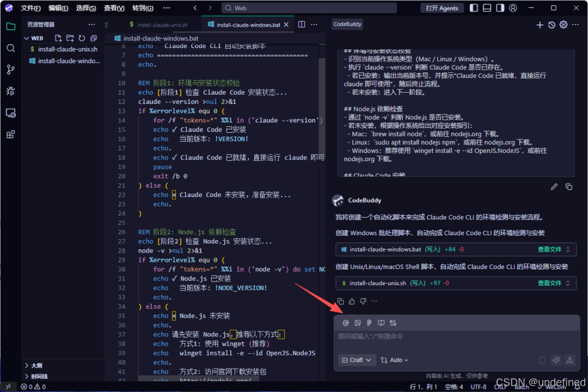Toggle bottom panel layout
Viewport: 588px width, 392px height.
487,8
